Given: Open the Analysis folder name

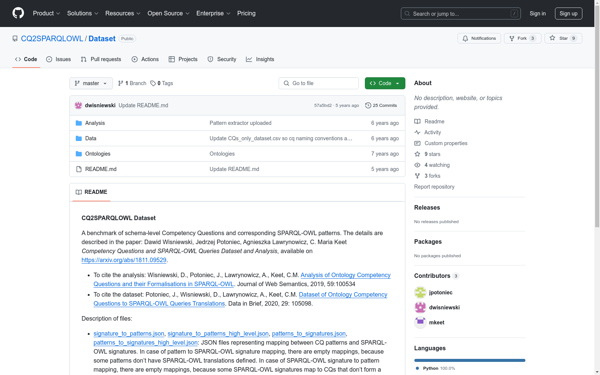Looking at the screenshot, I should click(95, 123).
